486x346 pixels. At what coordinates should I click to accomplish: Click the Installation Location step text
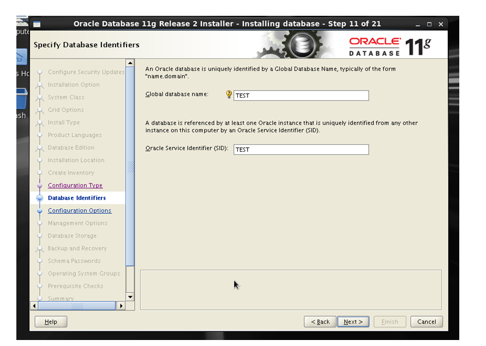[76, 160]
